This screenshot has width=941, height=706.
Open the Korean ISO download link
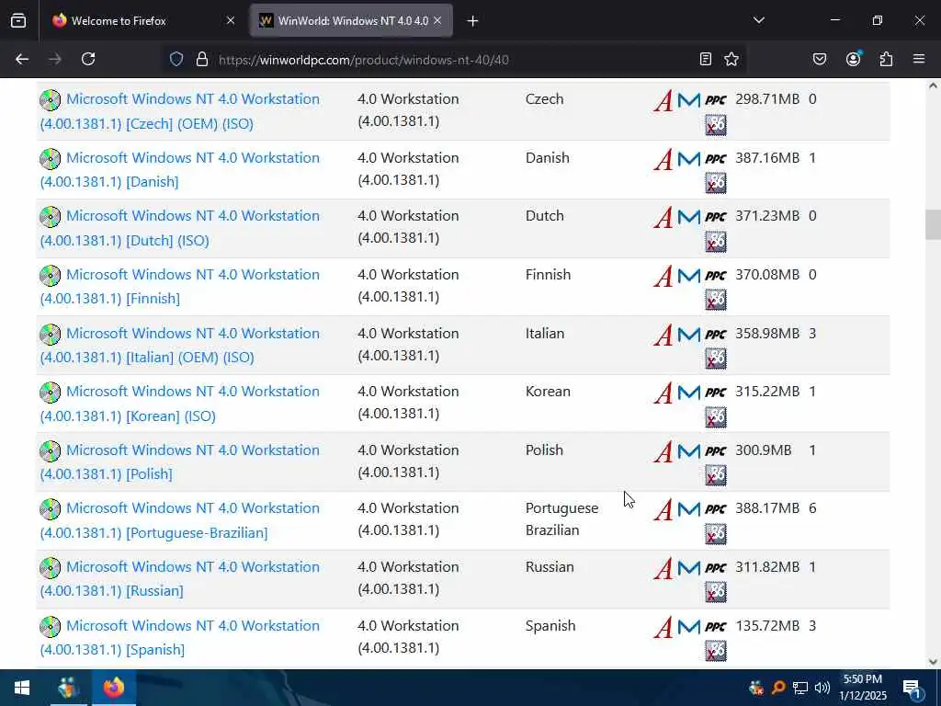pos(180,404)
